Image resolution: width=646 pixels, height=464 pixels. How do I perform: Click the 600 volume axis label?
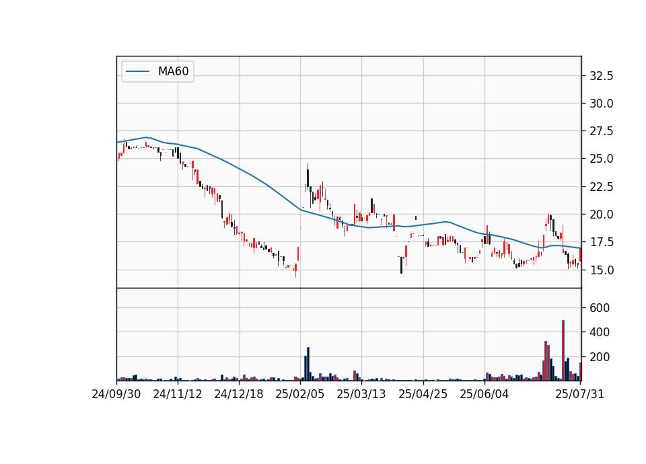point(600,307)
